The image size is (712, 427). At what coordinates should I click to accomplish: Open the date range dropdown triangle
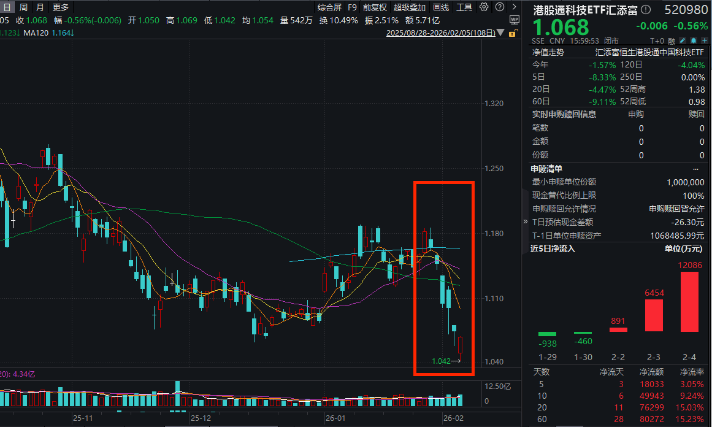pyautogui.click(x=502, y=33)
